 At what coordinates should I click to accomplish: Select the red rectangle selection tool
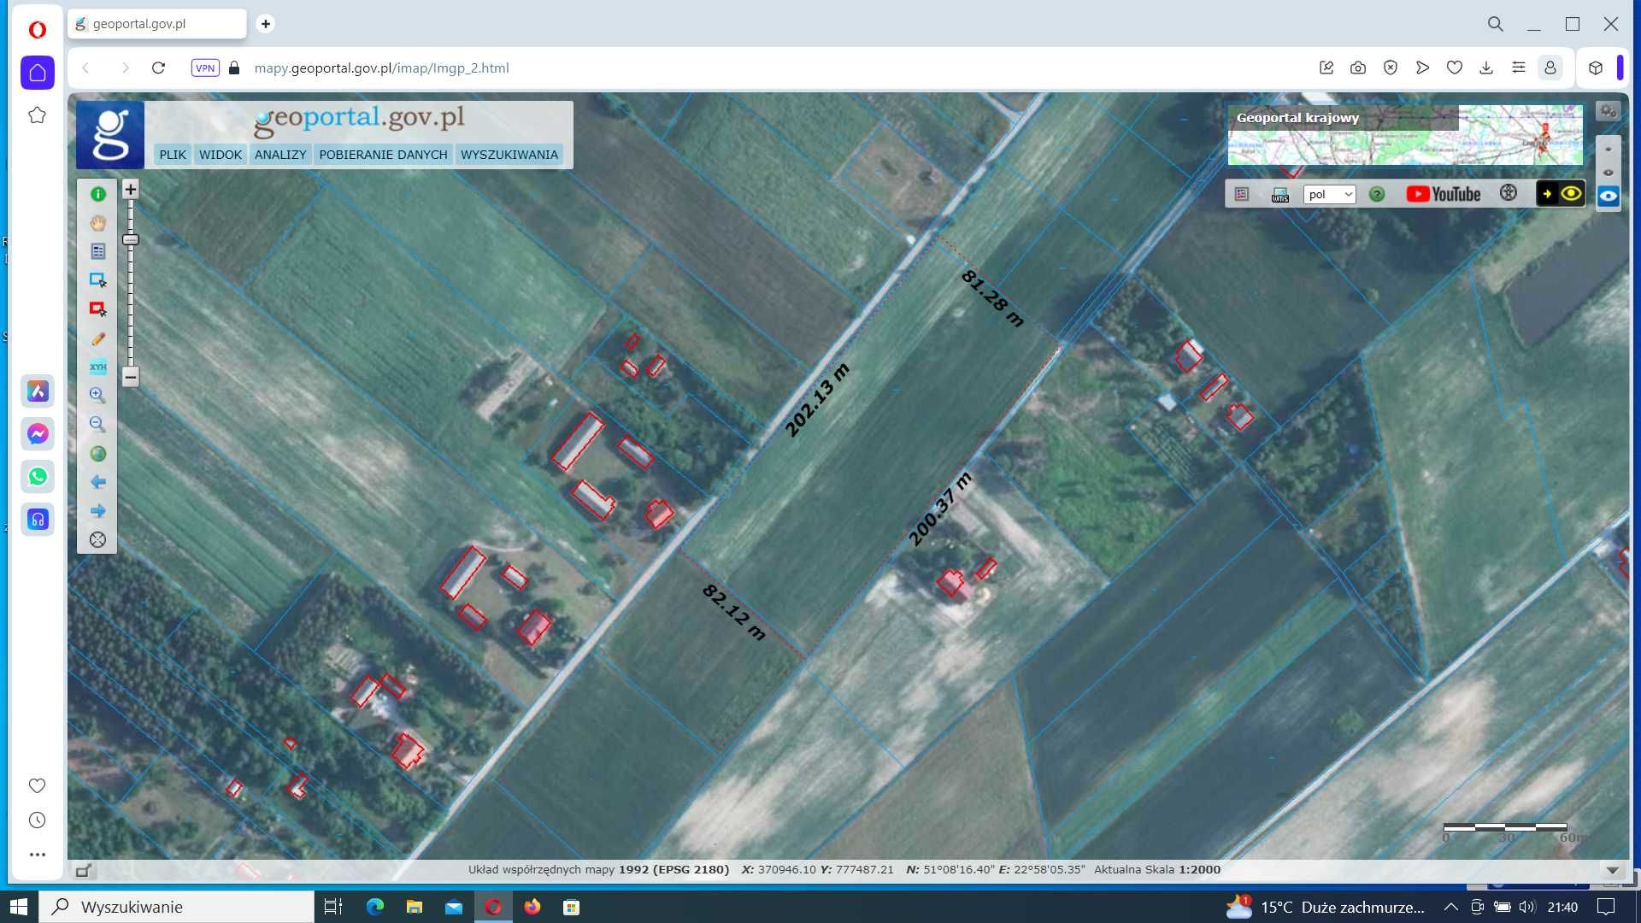pos(97,309)
